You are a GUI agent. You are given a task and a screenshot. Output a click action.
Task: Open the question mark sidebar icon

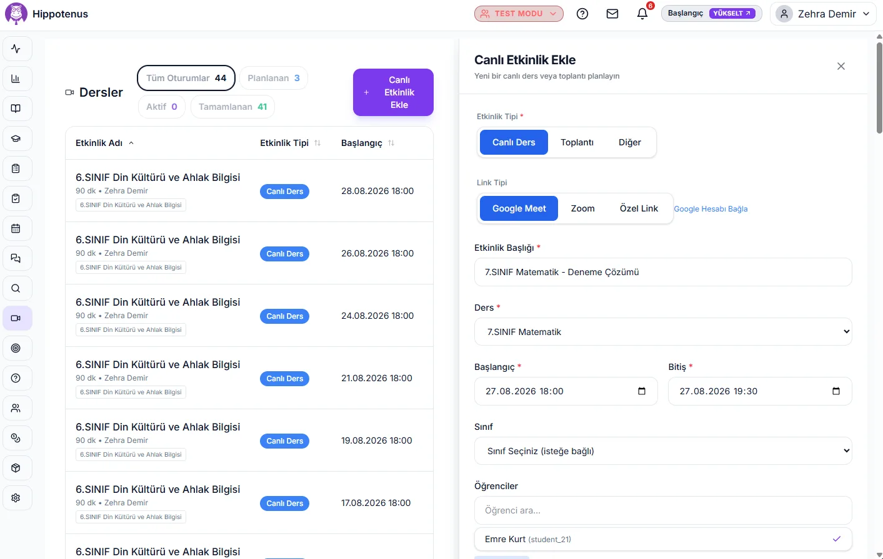[16, 378]
